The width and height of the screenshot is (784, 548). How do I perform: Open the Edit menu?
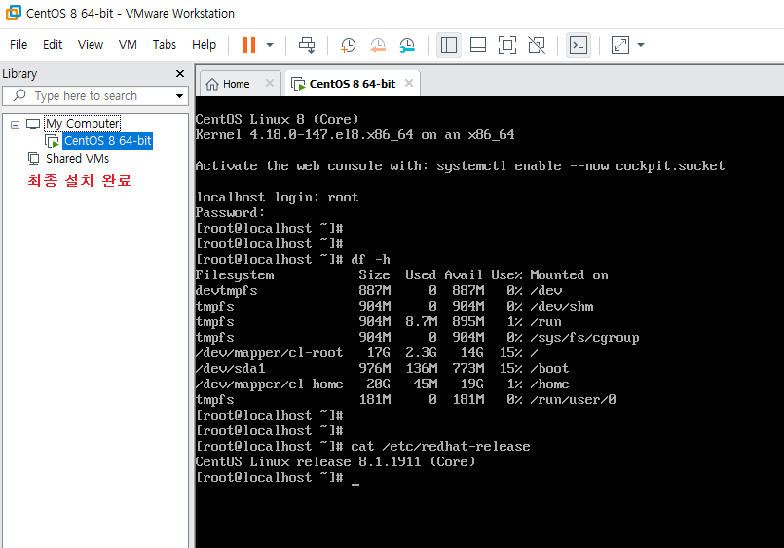pyautogui.click(x=53, y=45)
